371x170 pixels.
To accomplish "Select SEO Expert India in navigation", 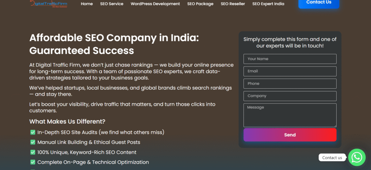I will 268,4.
